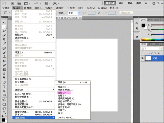Toggle lock image pixels brush icon
This screenshot has height=123, width=164.
[x=152, y=53]
